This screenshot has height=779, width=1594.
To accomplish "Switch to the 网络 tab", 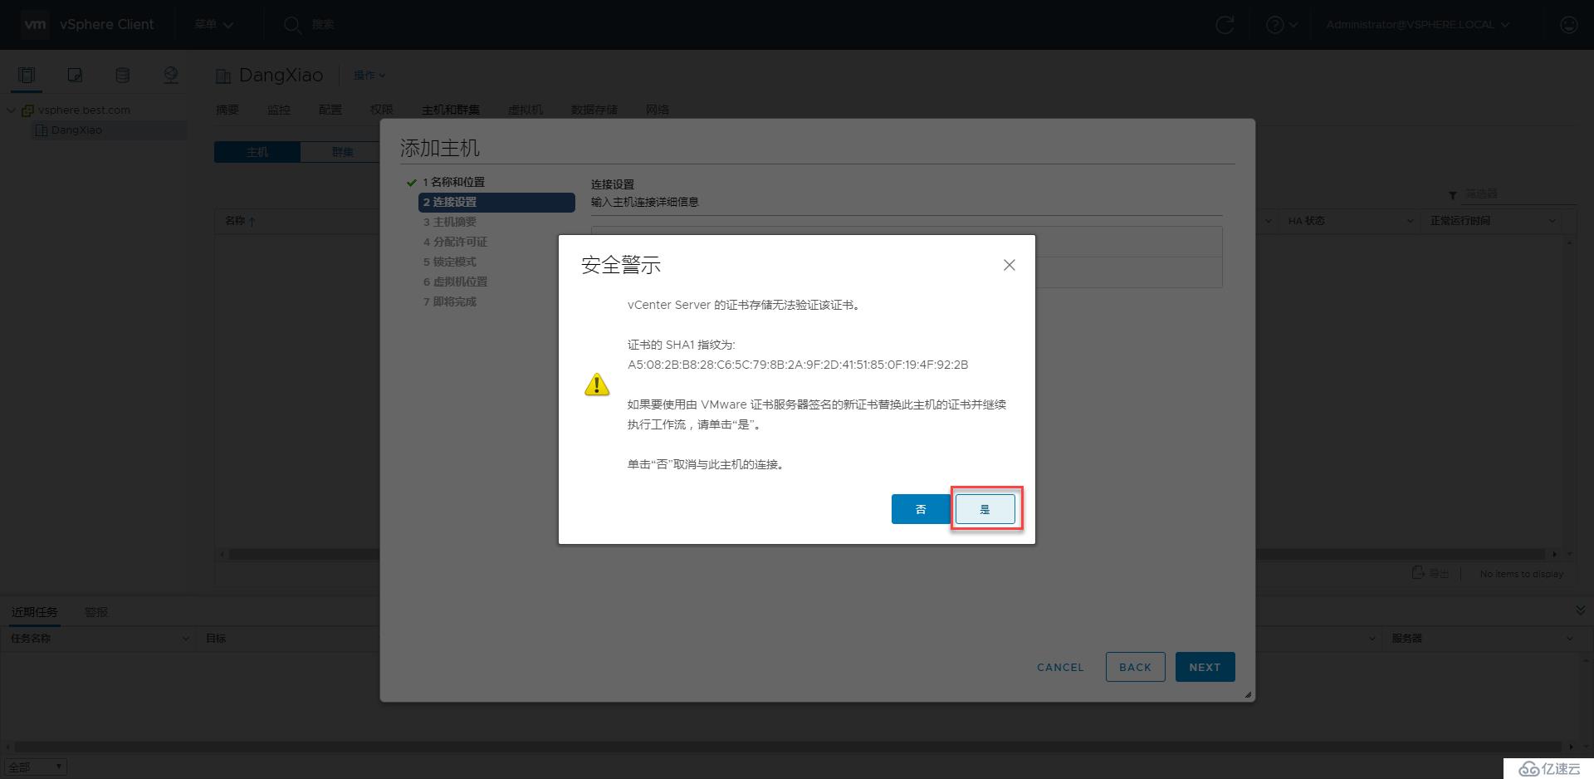I will [x=658, y=110].
